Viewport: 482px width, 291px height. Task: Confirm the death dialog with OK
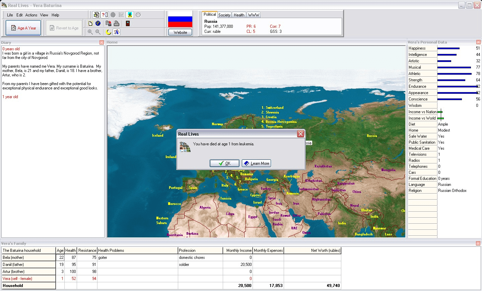pos(224,163)
